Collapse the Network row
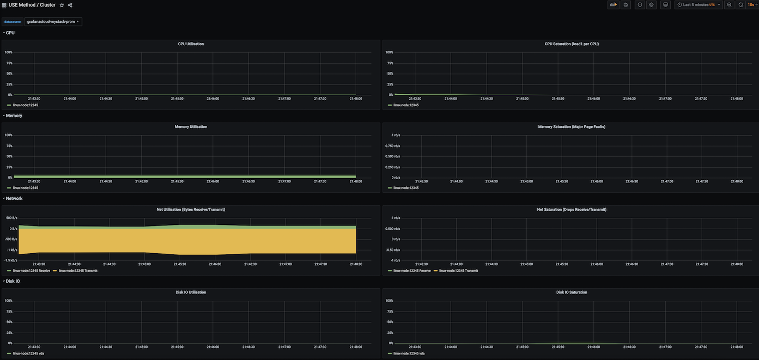The height and width of the screenshot is (360, 759). click(14, 198)
